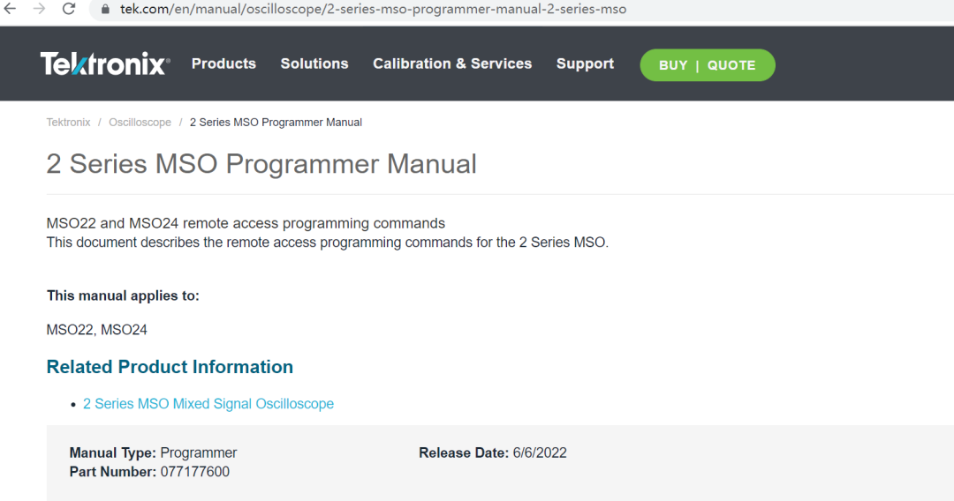954x501 pixels.
Task: Open the Solutions menu
Action: pos(314,64)
